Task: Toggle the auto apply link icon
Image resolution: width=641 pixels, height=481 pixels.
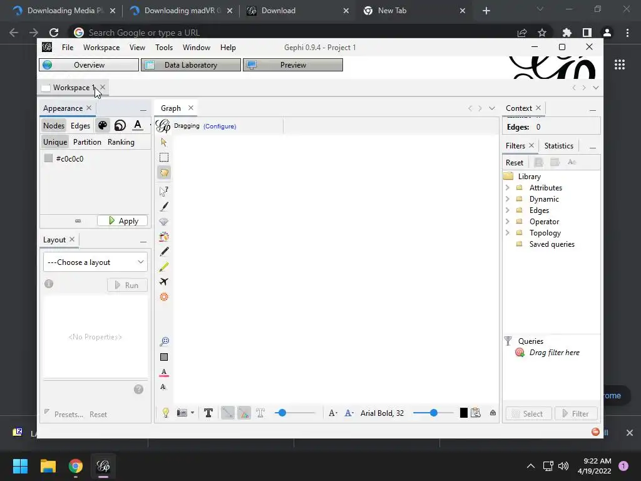Action: (78, 221)
